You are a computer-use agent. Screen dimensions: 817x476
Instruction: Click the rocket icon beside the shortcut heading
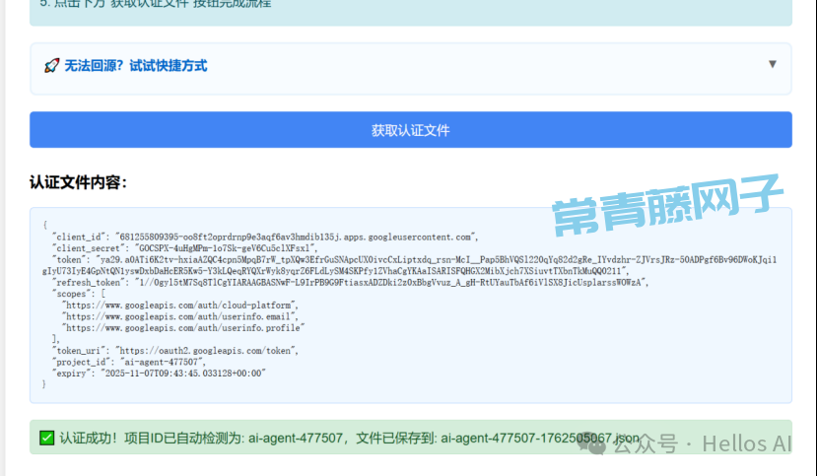52,66
